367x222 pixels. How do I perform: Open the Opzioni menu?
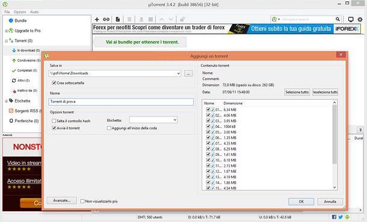(x=20, y=11)
